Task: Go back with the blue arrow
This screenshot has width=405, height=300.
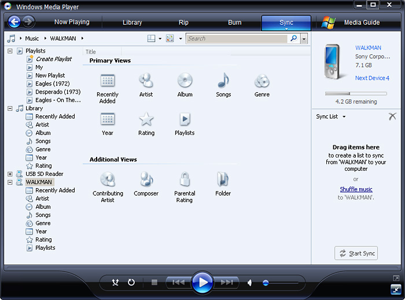Action: coord(14,22)
